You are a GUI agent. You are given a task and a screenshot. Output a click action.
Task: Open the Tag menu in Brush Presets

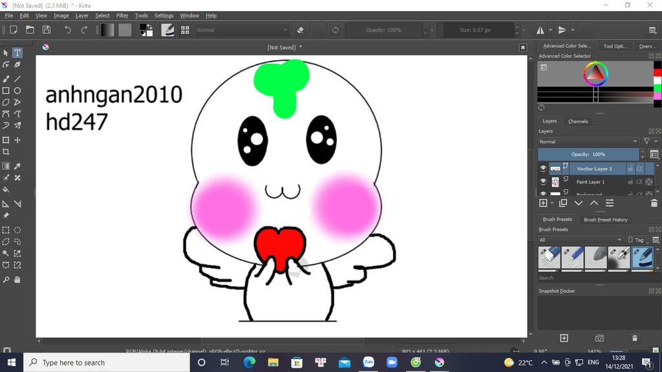coord(636,240)
